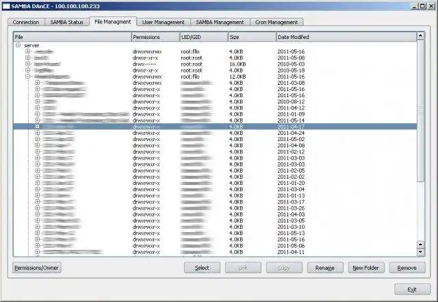Sort by the Permissions column header

[155, 37]
